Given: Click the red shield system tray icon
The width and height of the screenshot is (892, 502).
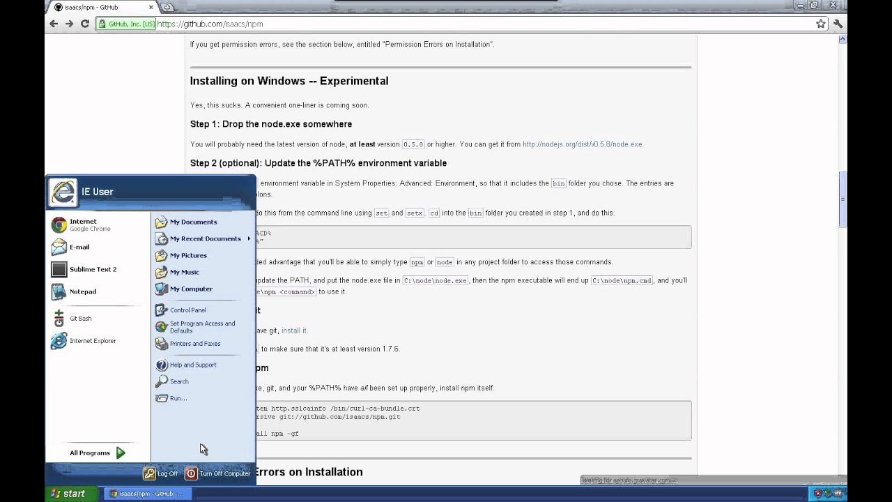Looking at the screenshot, I should 817,494.
